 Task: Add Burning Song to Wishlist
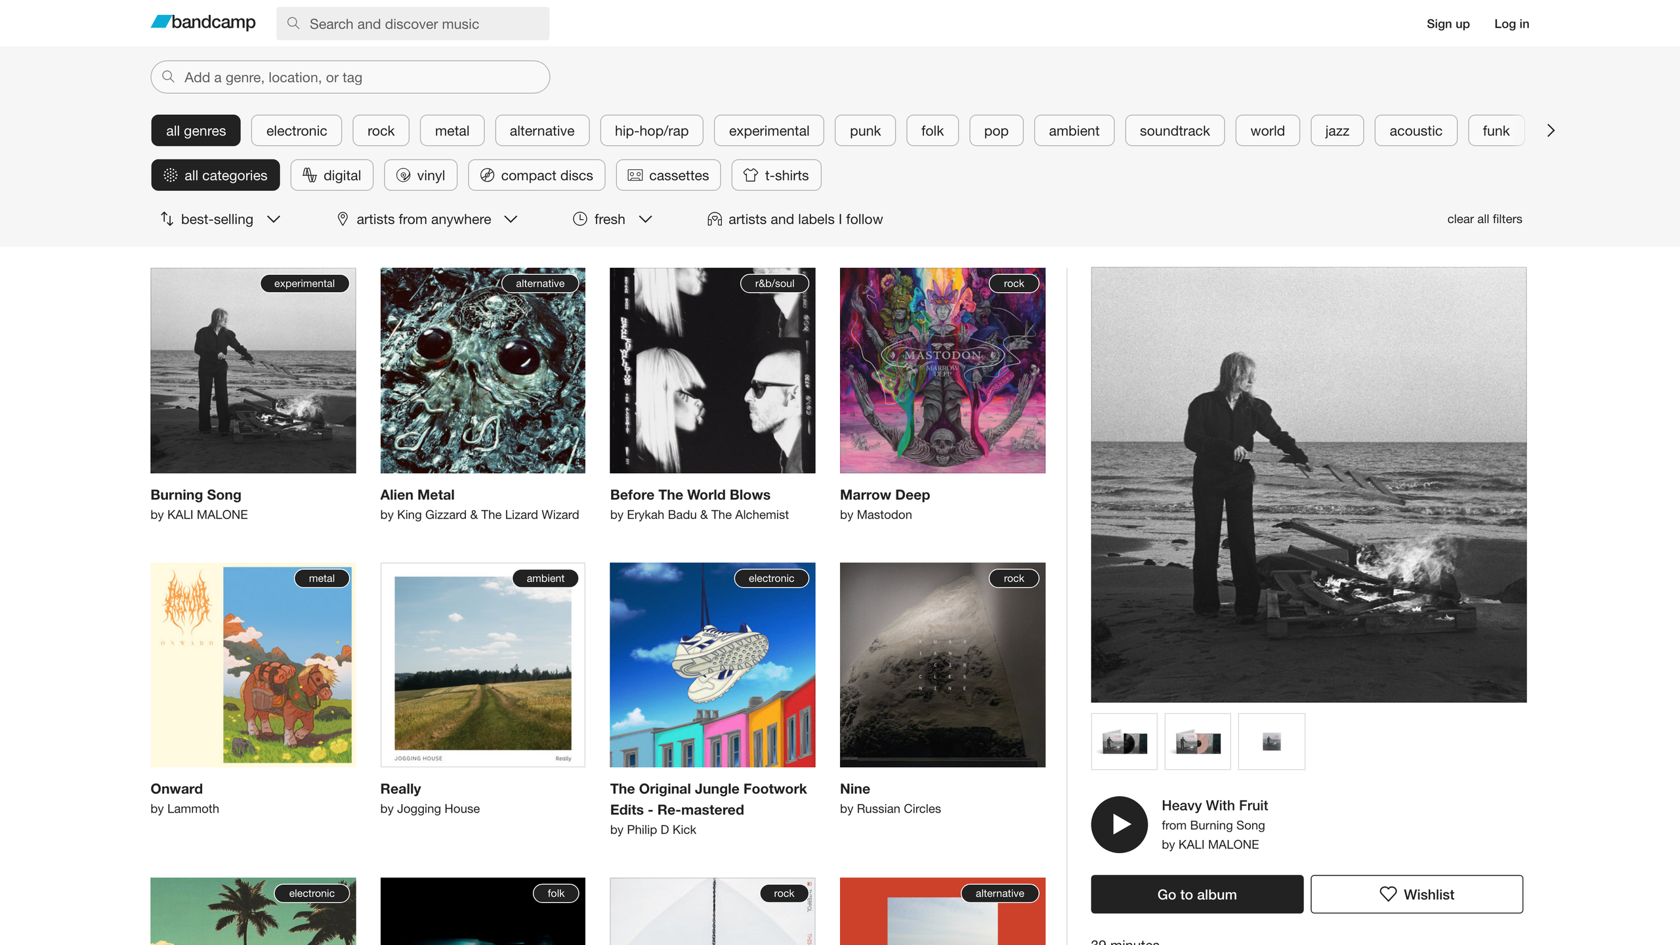(1417, 894)
